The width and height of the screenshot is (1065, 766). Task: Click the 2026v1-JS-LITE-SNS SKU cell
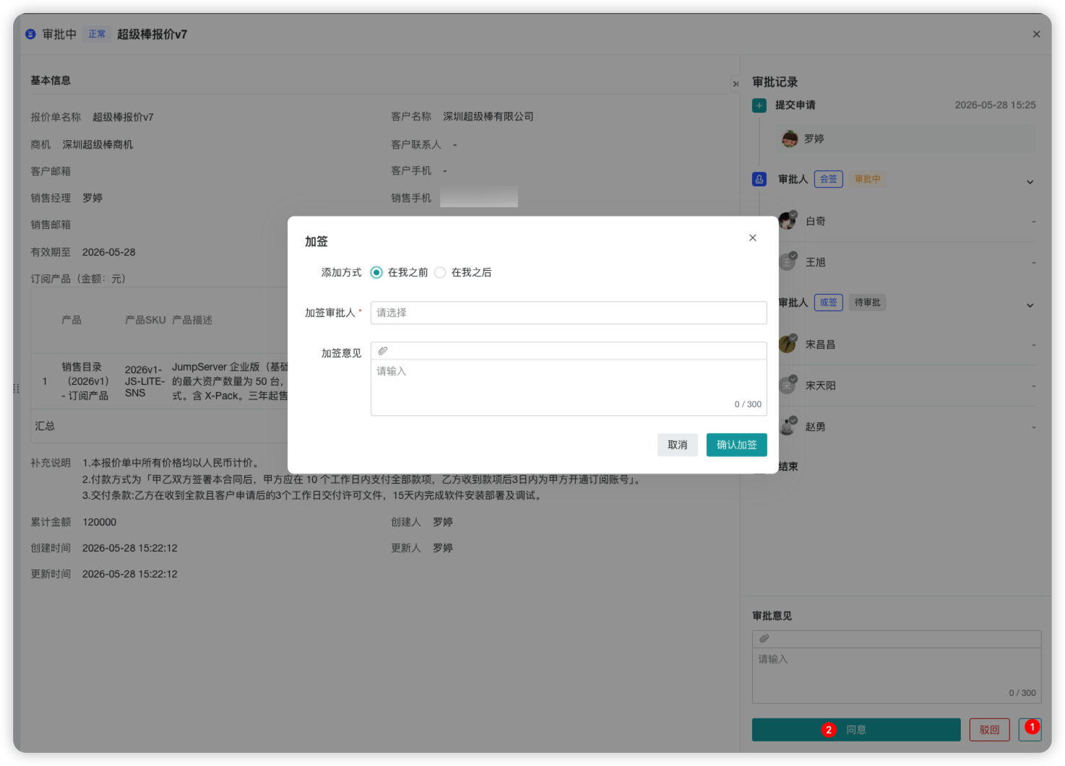145,381
